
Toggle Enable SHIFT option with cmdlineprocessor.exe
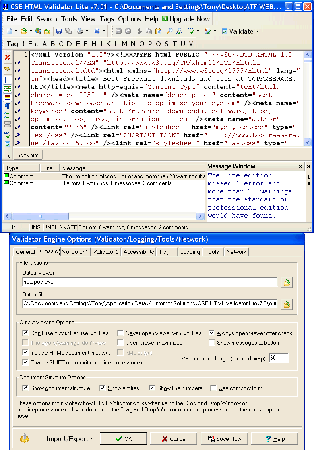click(x=25, y=362)
